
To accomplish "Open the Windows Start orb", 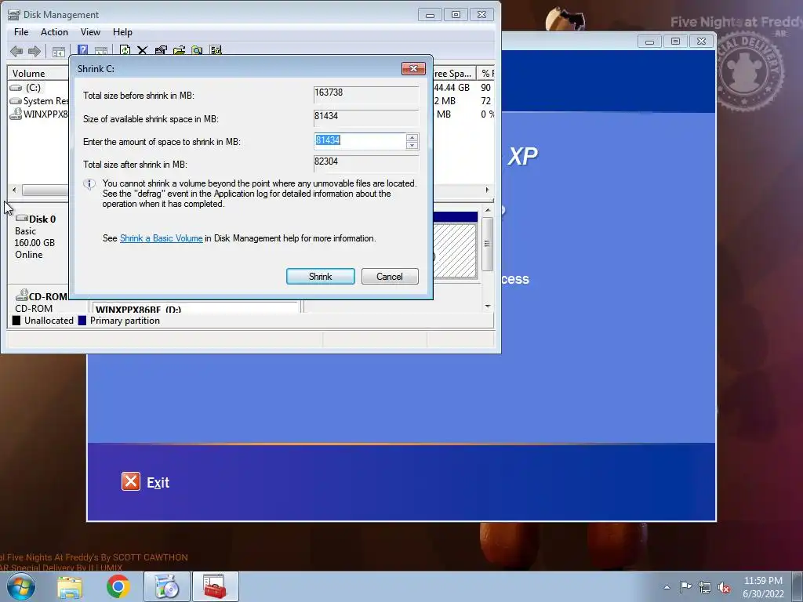I will [21, 586].
